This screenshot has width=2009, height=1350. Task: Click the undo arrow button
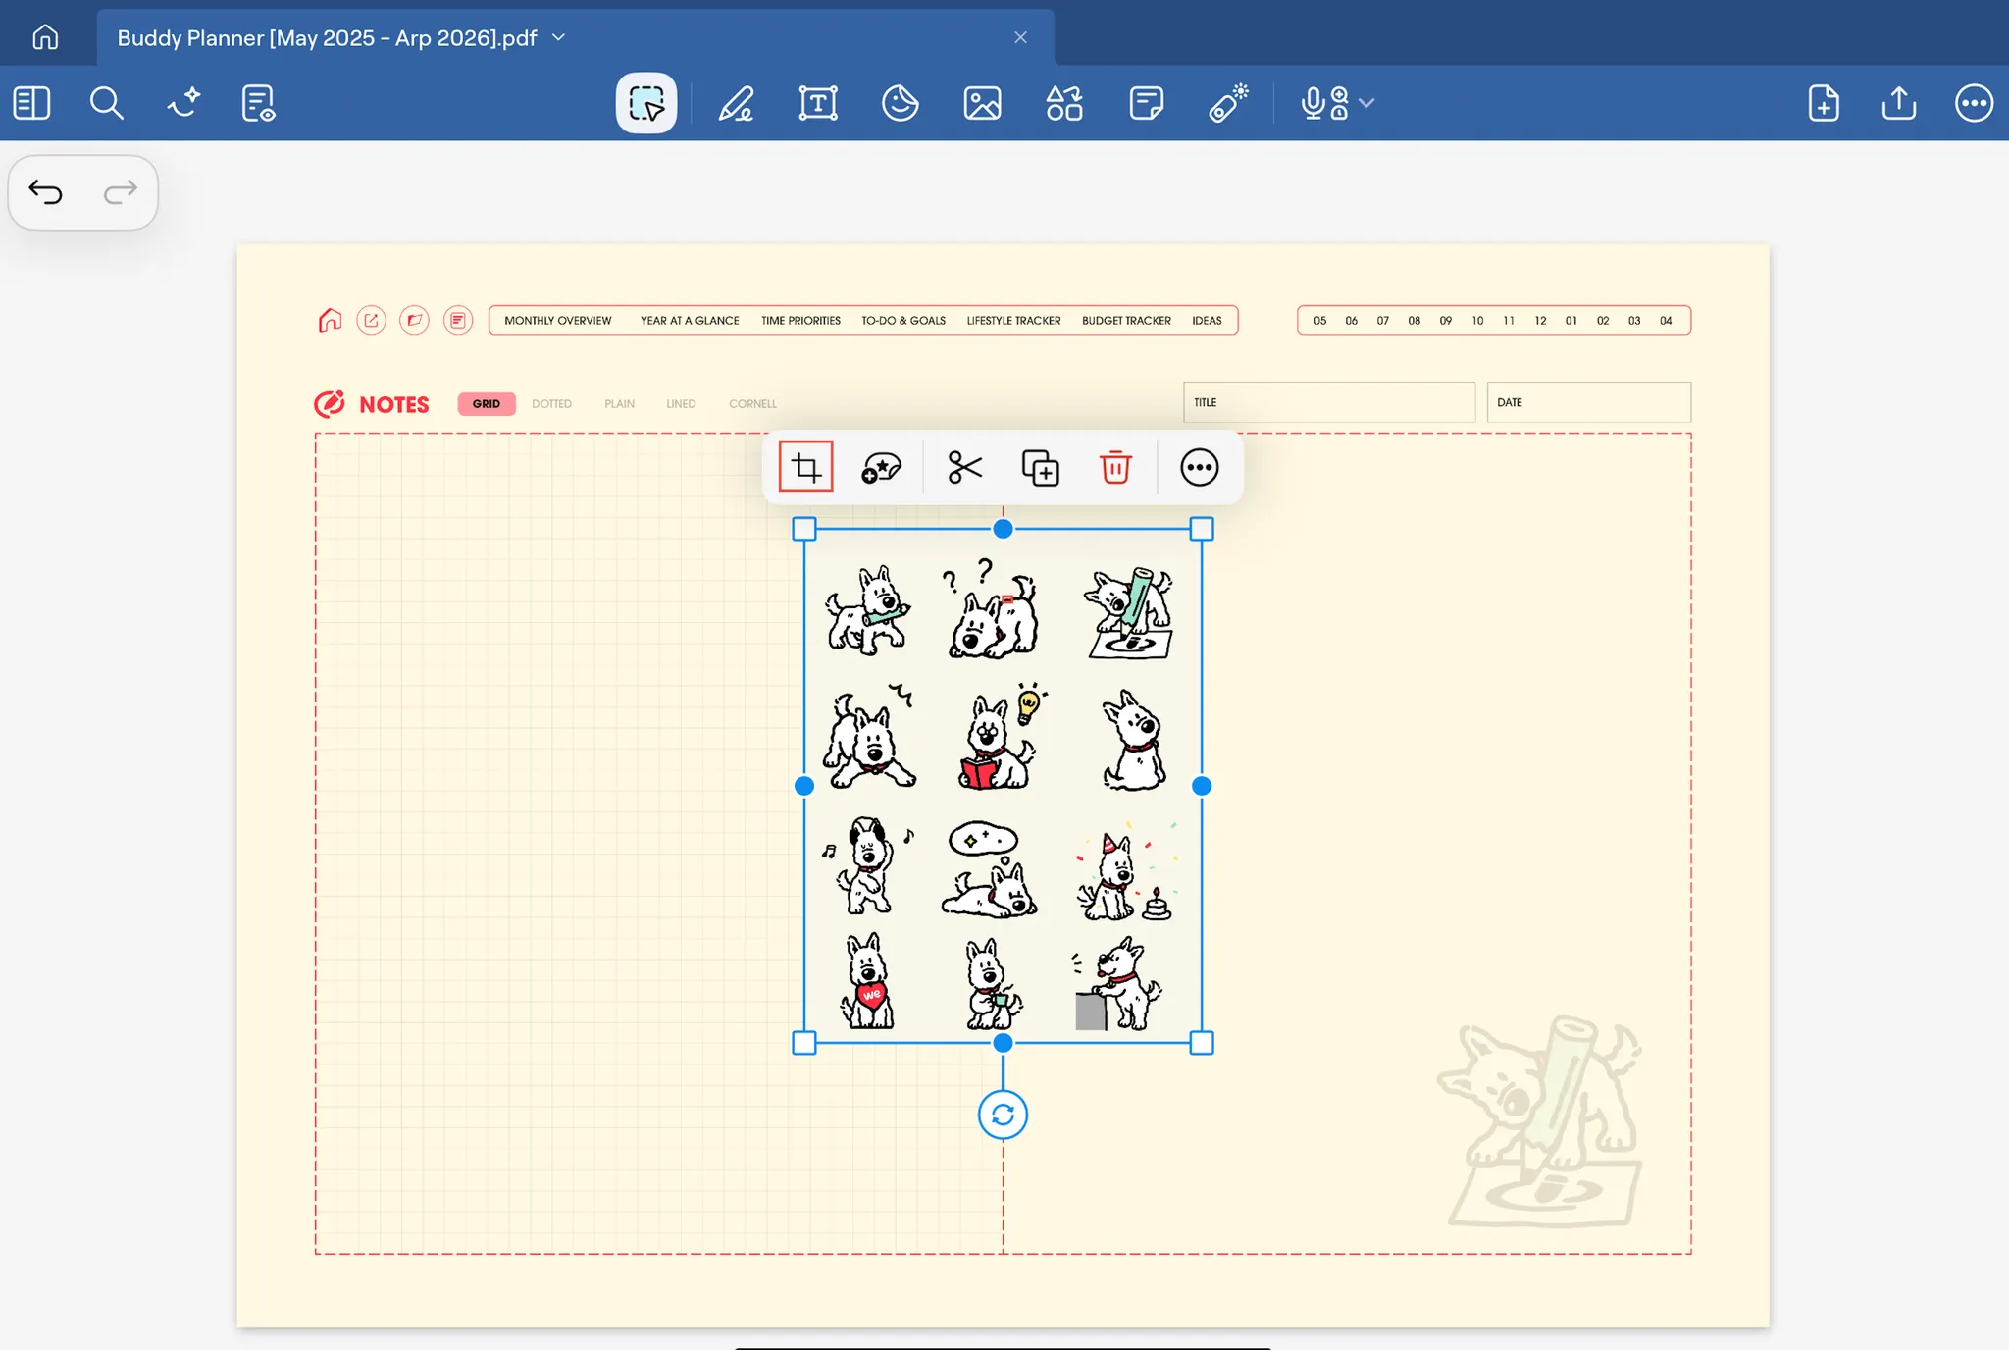[x=45, y=192]
